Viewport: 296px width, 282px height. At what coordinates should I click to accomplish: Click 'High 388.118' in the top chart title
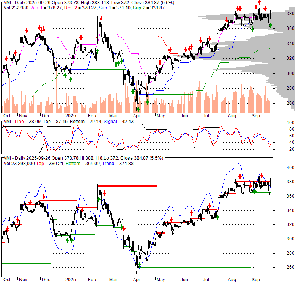95,3
